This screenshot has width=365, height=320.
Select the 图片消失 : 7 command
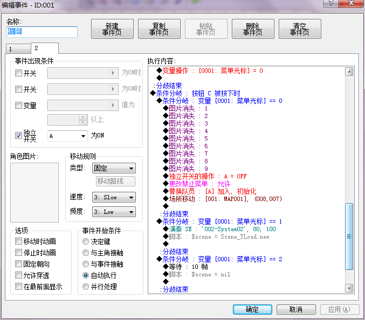[x=185, y=154]
